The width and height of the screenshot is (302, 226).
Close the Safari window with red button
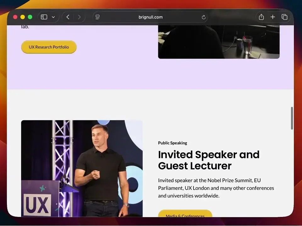15,17
